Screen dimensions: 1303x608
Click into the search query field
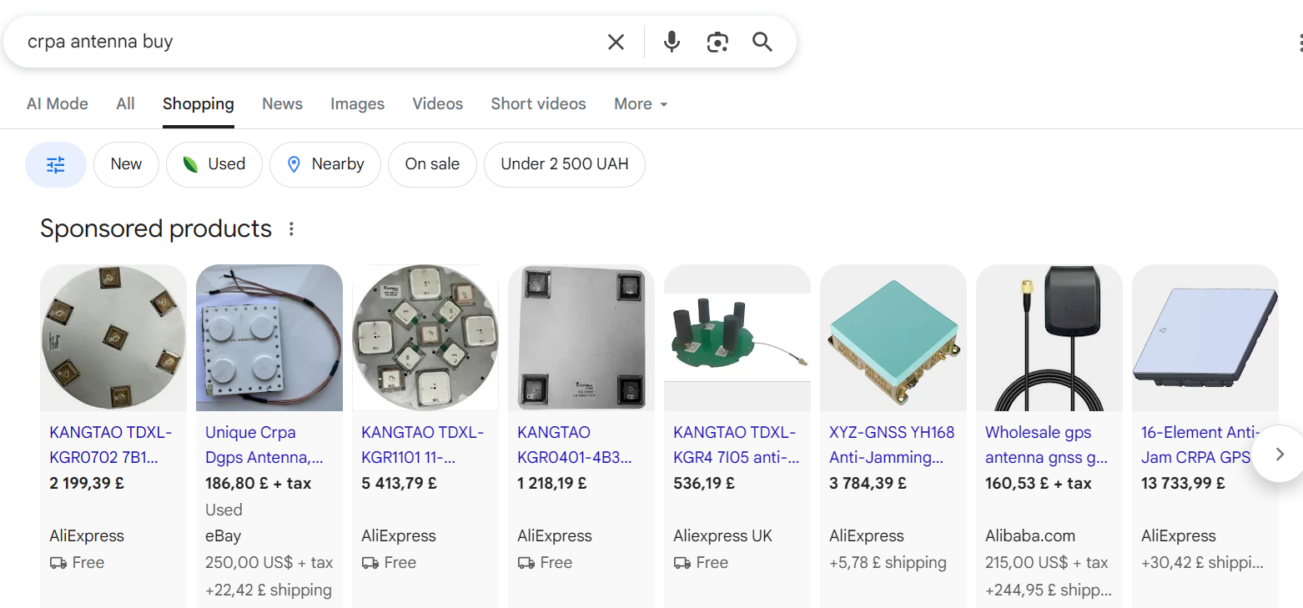[309, 42]
